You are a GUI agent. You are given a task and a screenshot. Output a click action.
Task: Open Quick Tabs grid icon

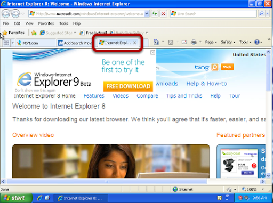[6, 43]
